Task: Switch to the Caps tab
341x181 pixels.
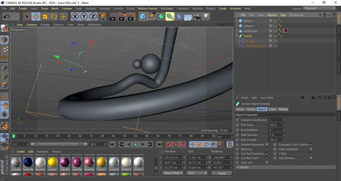Action: pos(272,109)
